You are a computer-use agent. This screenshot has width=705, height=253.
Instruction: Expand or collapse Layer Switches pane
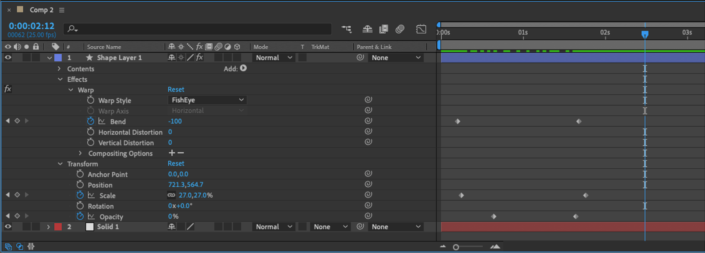pyautogui.click(x=8, y=247)
